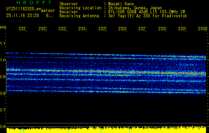Click the Receiving Antenna label
This screenshot has width=209, height=133.
79,16
